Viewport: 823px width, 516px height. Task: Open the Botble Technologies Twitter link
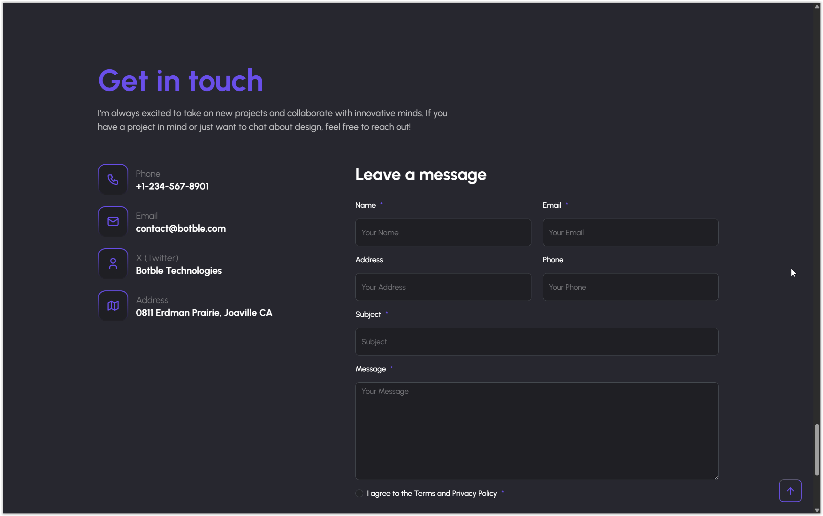pyautogui.click(x=178, y=271)
